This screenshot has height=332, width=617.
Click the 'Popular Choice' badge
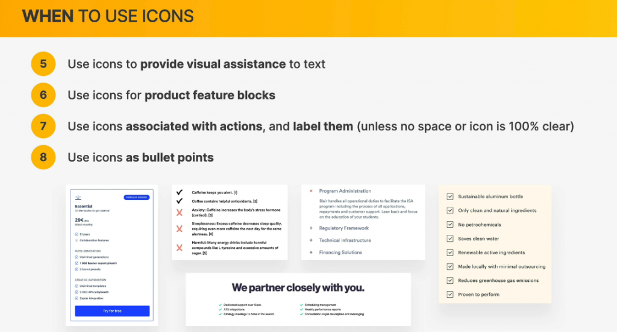tap(136, 198)
